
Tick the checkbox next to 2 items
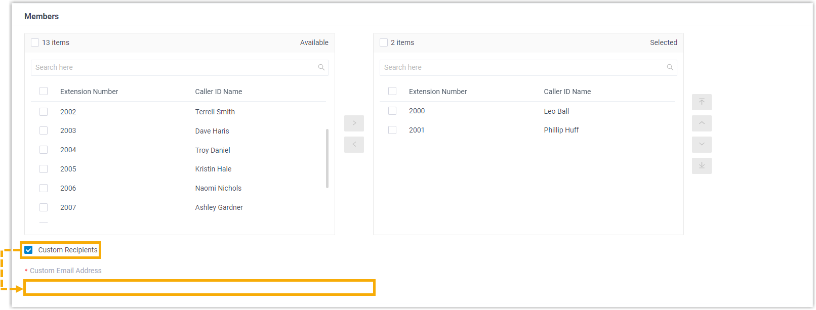pos(384,42)
